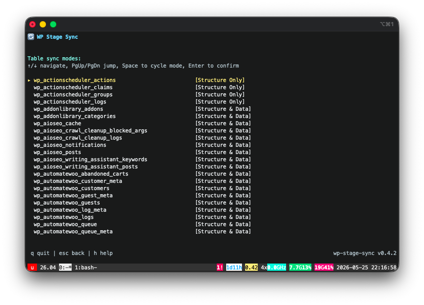Click the red close window button
This screenshot has width=424, height=305.
point(32,24)
